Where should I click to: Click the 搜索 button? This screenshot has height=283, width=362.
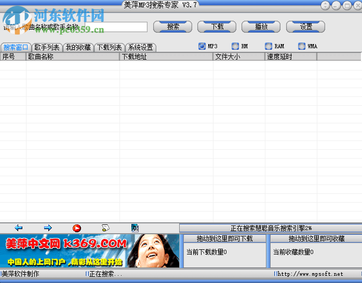pyautogui.click(x=172, y=27)
